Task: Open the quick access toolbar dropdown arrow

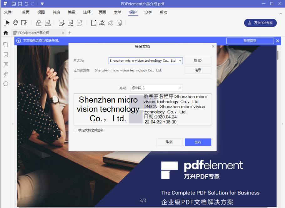Action: (x=42, y=4)
